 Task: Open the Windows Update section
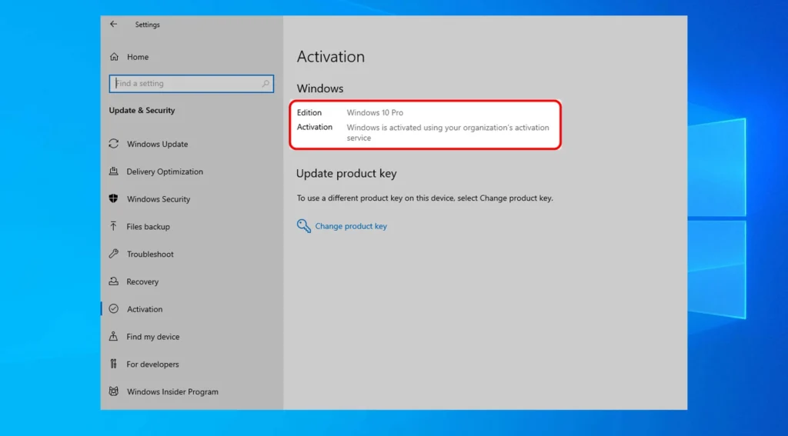tap(157, 144)
